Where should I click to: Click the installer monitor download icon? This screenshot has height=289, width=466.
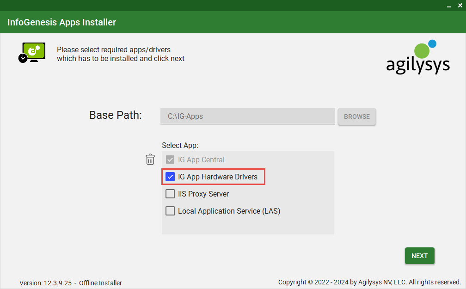pyautogui.click(x=32, y=52)
